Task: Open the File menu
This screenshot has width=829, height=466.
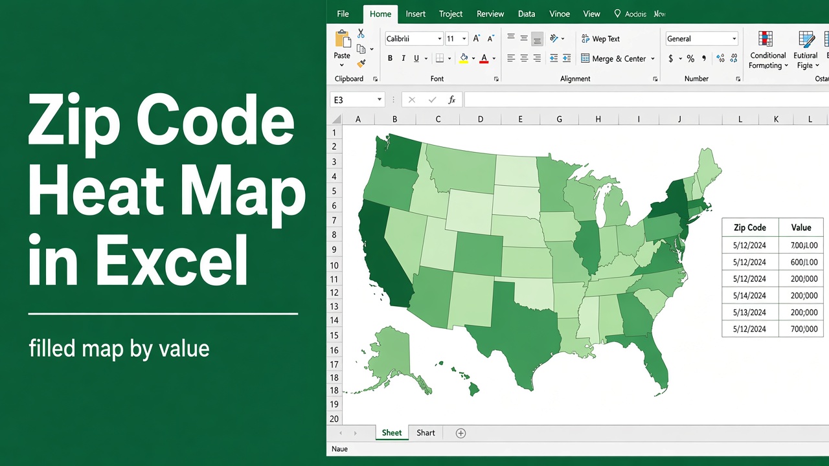Action: point(343,14)
